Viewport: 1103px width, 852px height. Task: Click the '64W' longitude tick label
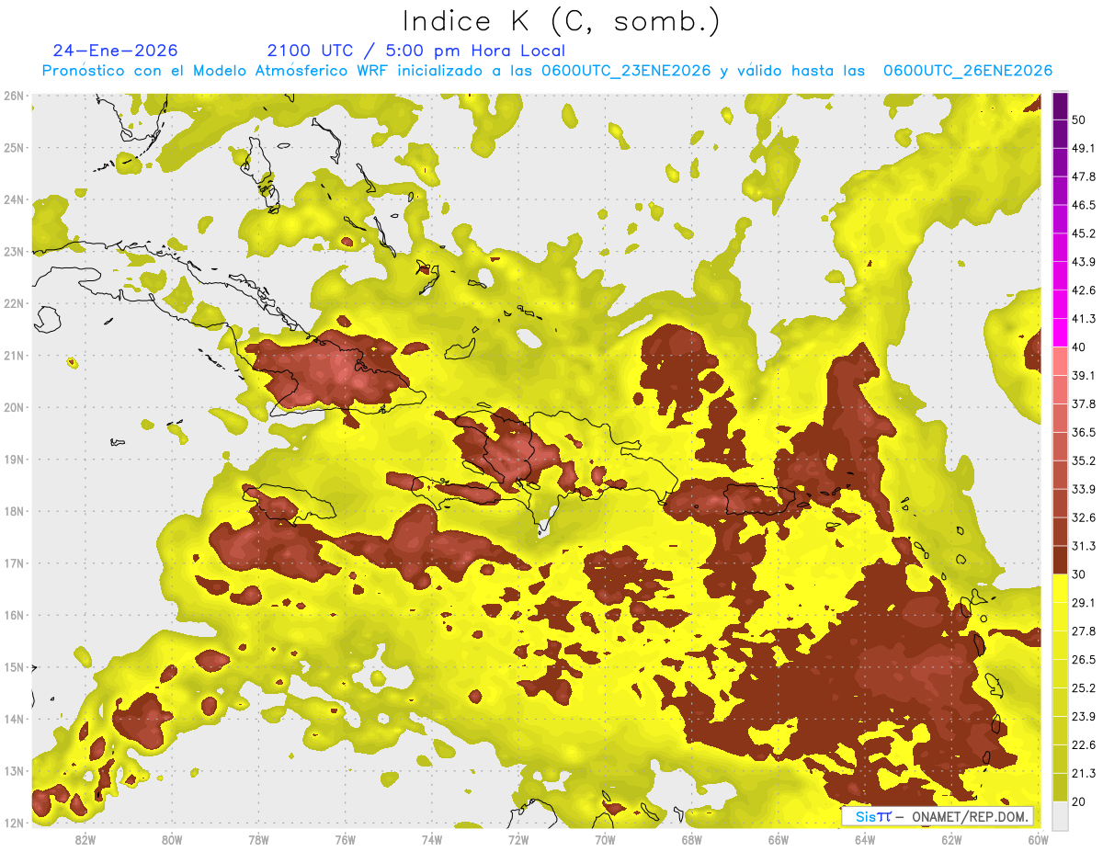point(865,840)
